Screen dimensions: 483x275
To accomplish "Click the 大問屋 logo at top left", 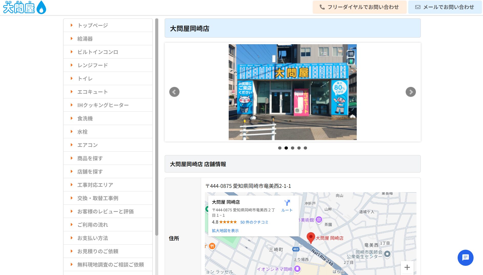I will pos(25,7).
